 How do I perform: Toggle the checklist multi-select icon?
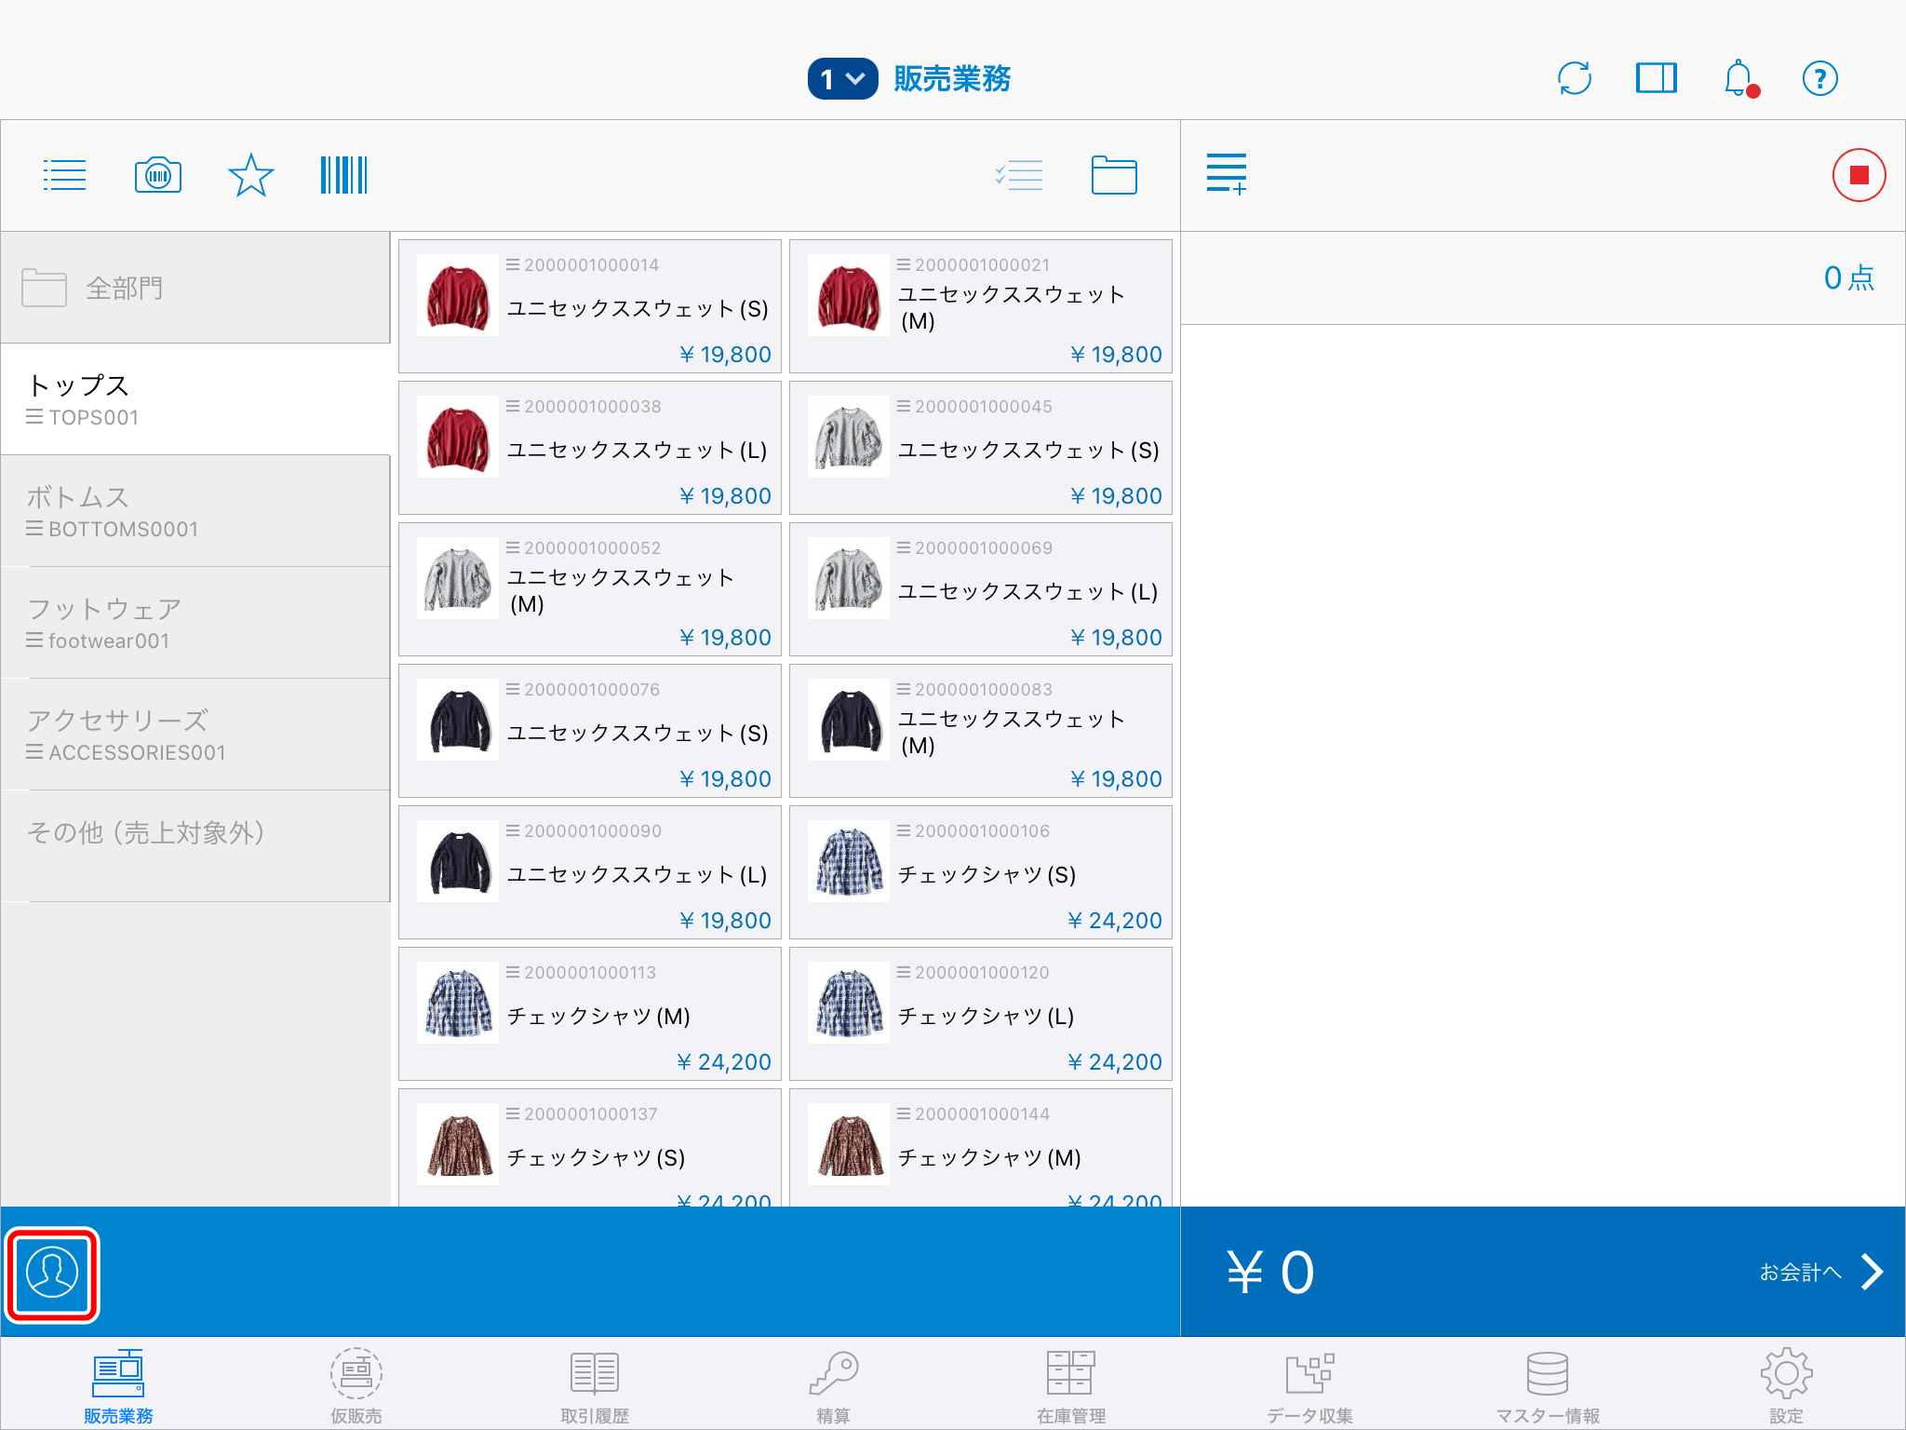pos(1019,175)
